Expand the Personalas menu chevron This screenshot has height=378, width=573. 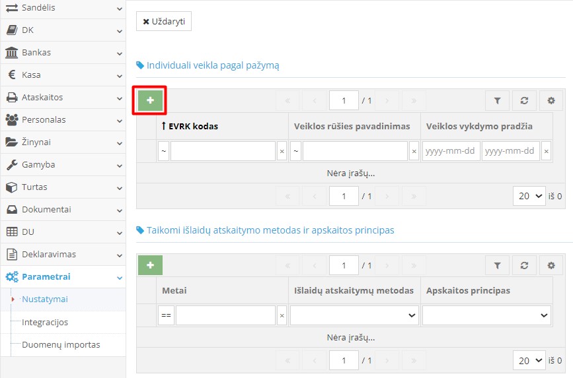point(120,121)
